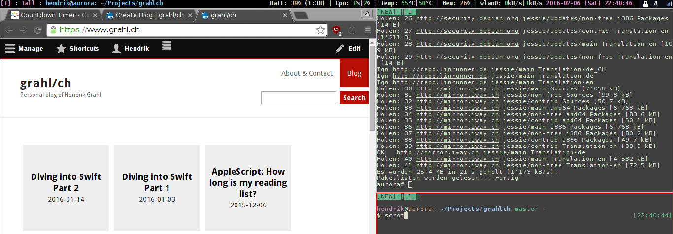Click the date 2016-01-03
The height and width of the screenshot is (234, 673).
tap(157, 200)
